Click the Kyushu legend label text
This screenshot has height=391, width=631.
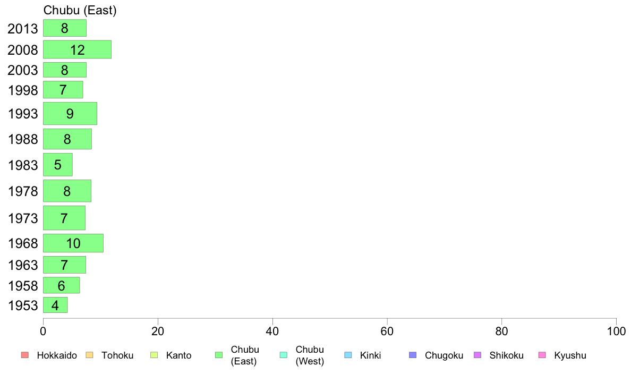570,355
